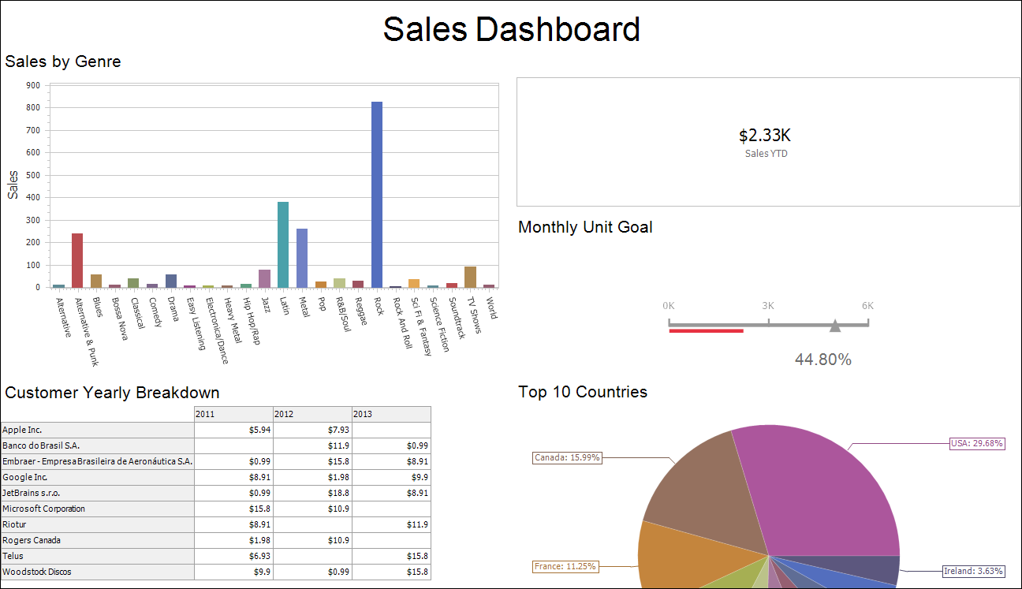Screen dimensions: 1022x589
Task: Click the 'Sci Fi & Fantasy' axis label
Action: (421, 326)
